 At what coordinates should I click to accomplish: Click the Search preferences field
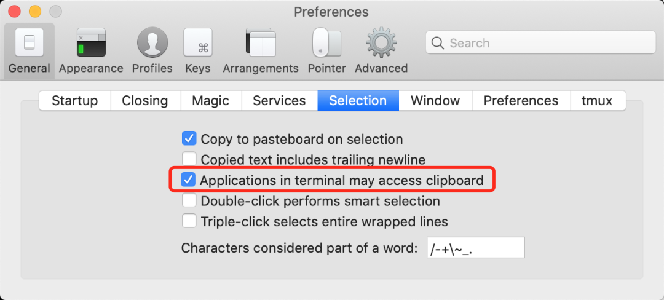click(x=547, y=43)
